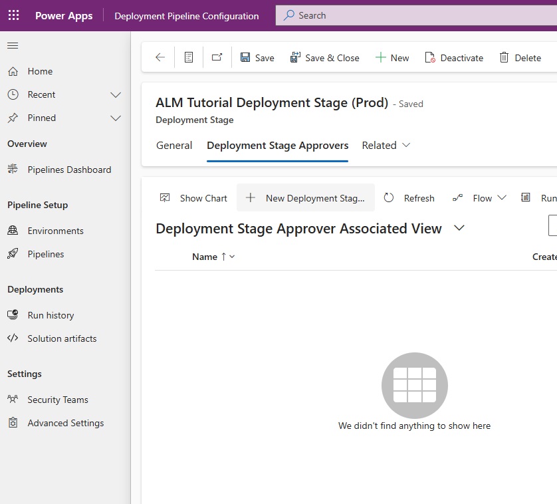Click the Pinned pushpin icon
Image resolution: width=557 pixels, height=504 pixels.
(13, 118)
